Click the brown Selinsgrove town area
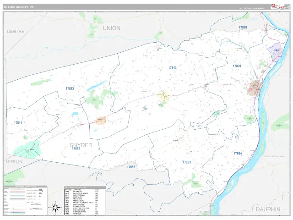 click(255, 88)
